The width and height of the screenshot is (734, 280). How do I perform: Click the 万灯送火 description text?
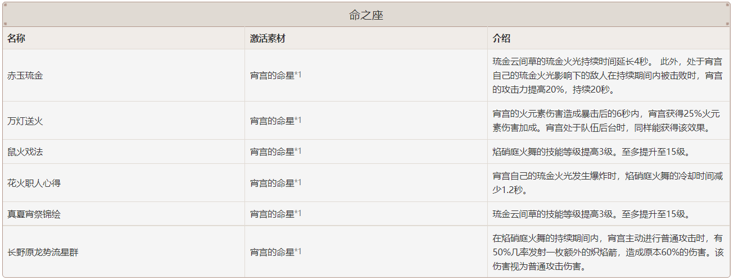click(x=608, y=120)
